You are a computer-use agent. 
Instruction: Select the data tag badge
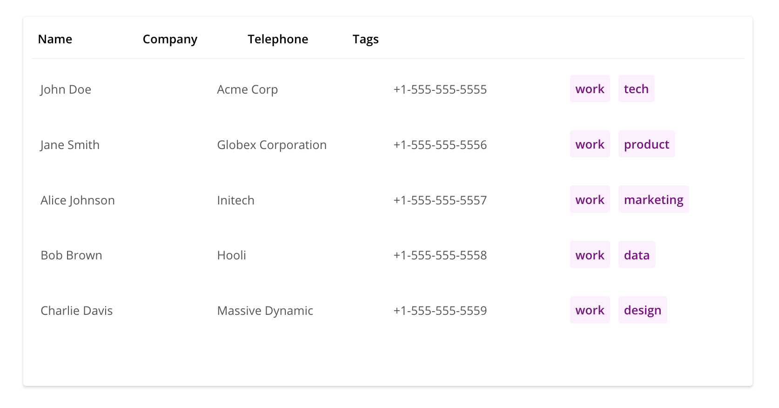pos(637,255)
